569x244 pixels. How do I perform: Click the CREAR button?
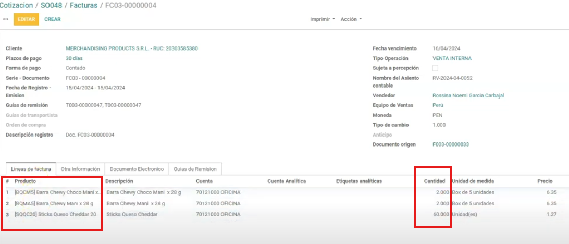point(52,19)
